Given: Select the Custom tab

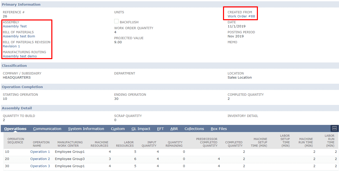Looking at the screenshot, I should click(118, 129).
